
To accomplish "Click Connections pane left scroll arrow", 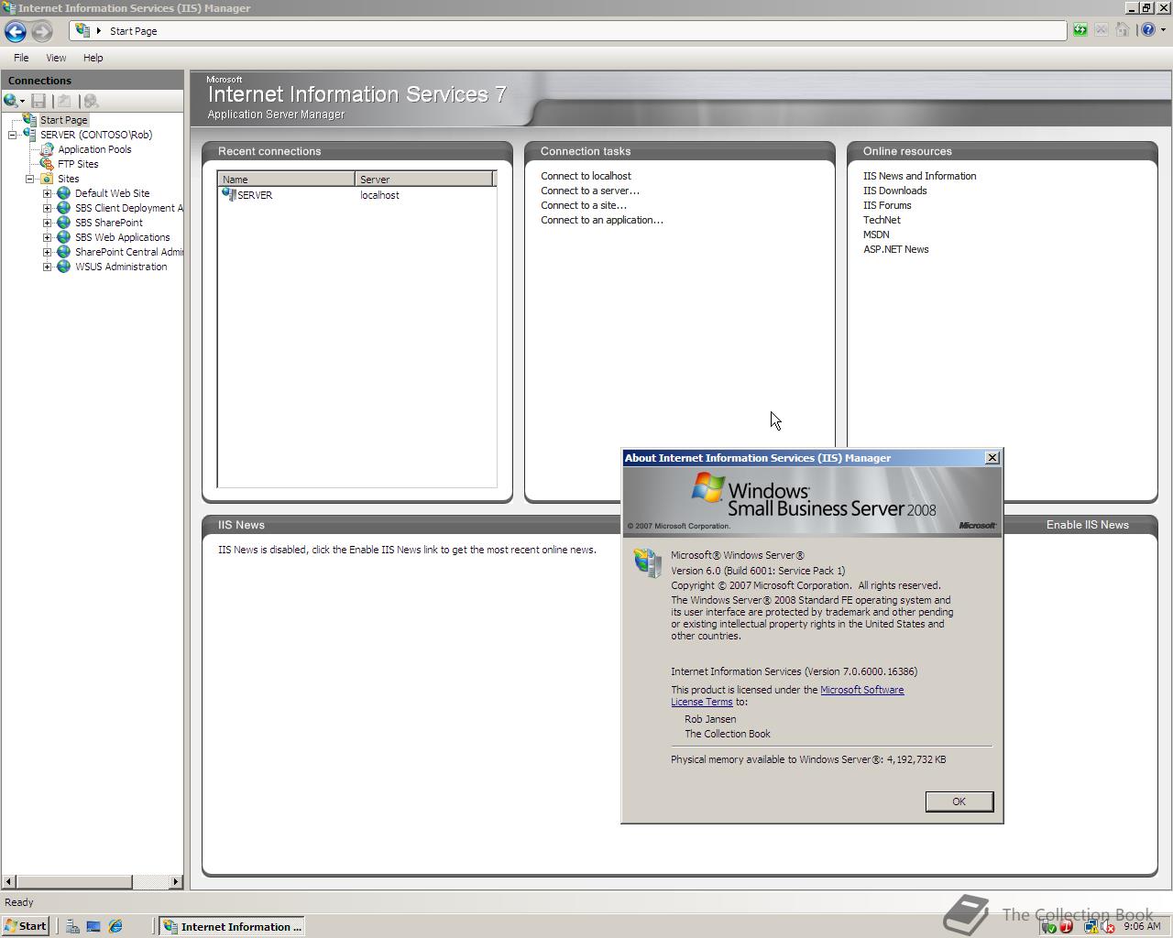I will pyautogui.click(x=9, y=881).
